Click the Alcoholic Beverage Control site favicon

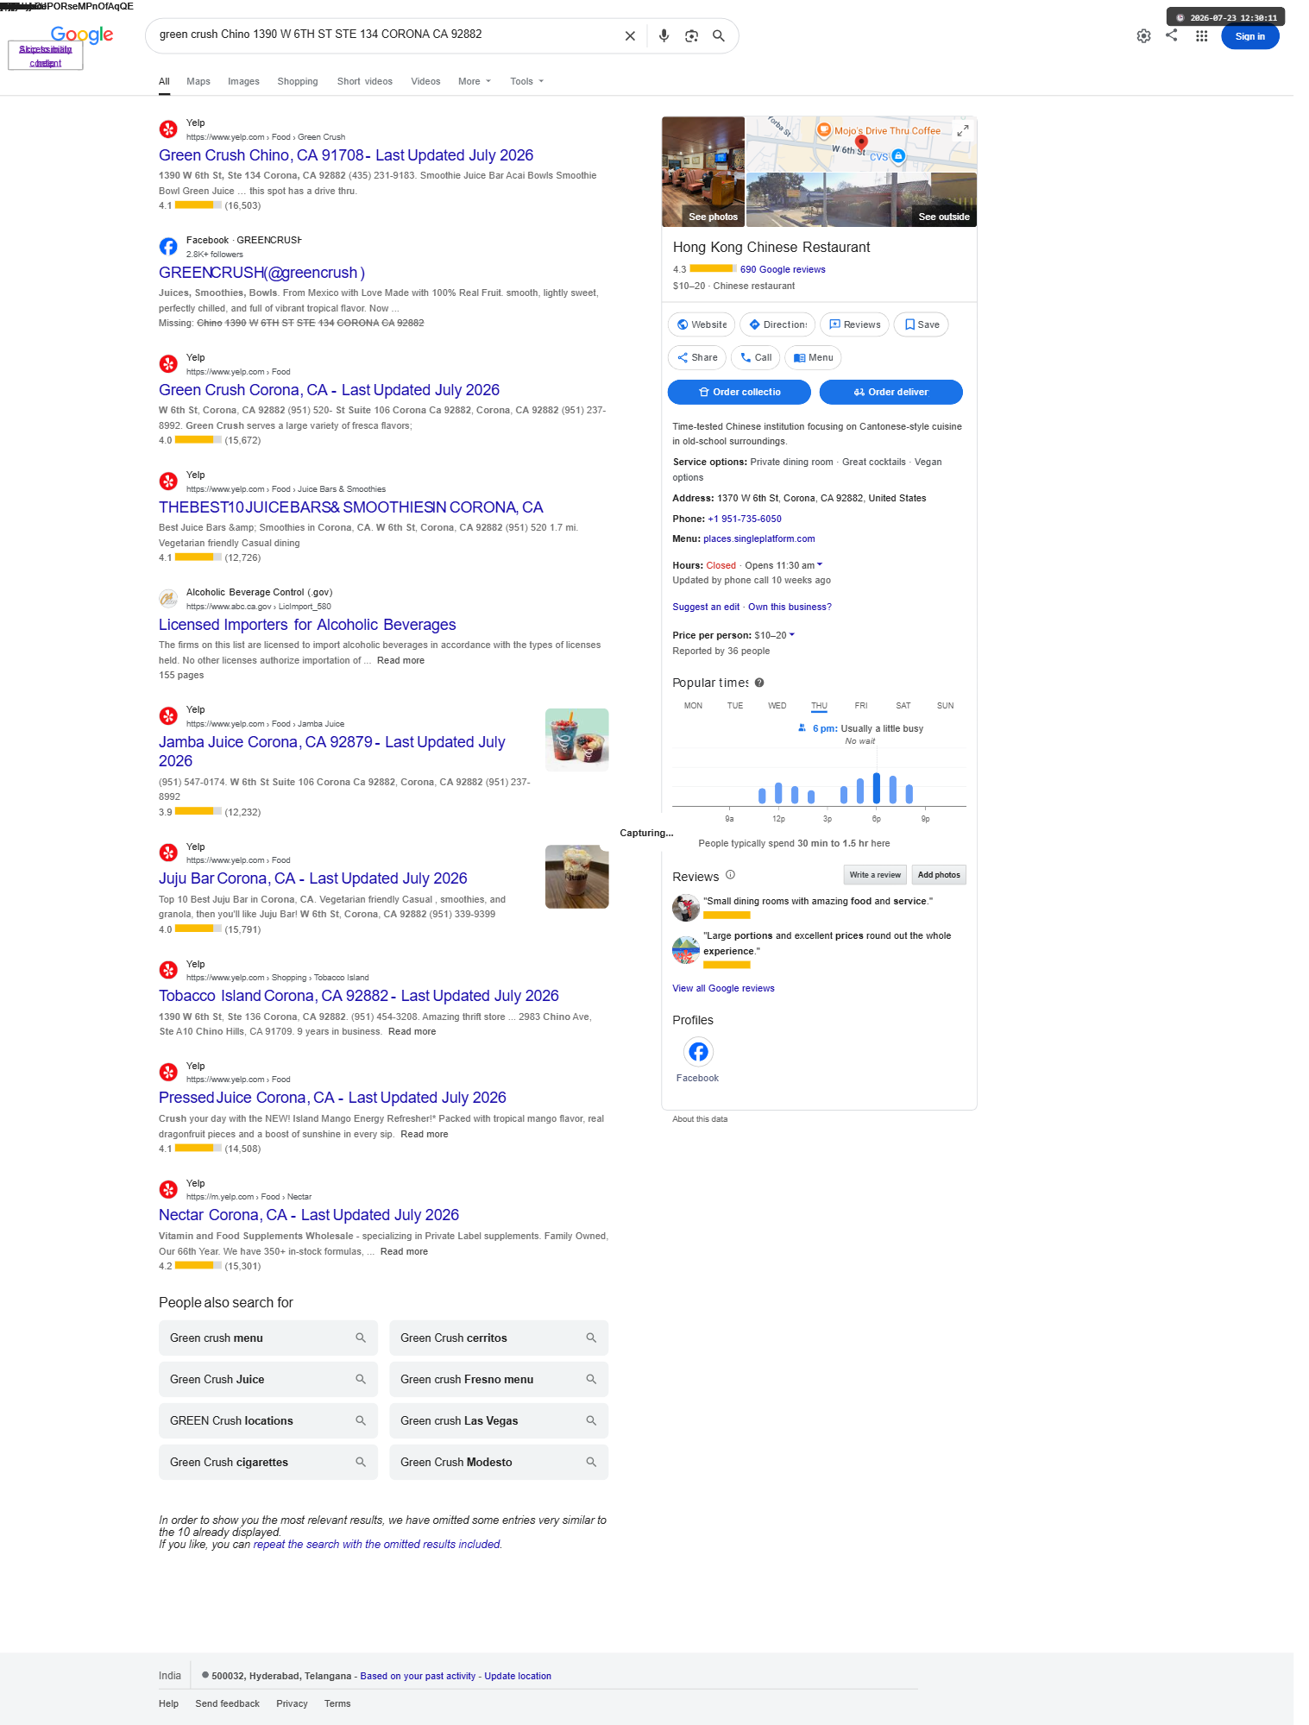[x=168, y=599]
